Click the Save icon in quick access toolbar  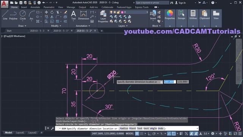click(x=21, y=3)
